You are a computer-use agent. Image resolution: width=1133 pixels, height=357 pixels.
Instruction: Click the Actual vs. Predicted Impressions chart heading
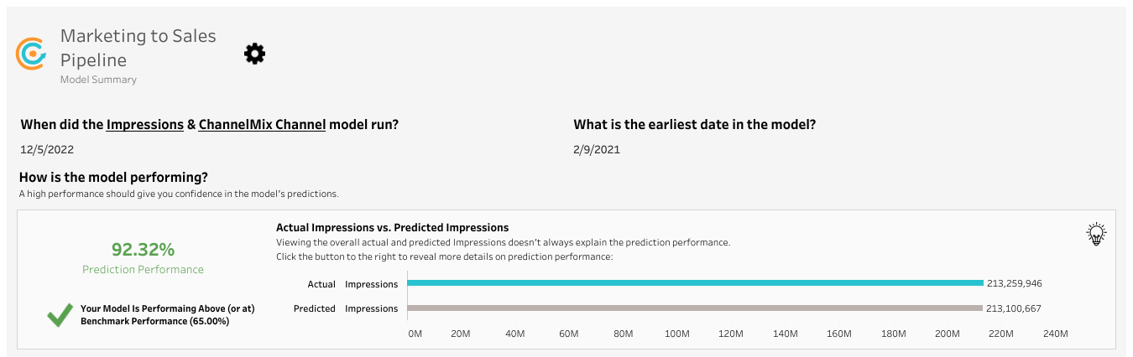393,227
